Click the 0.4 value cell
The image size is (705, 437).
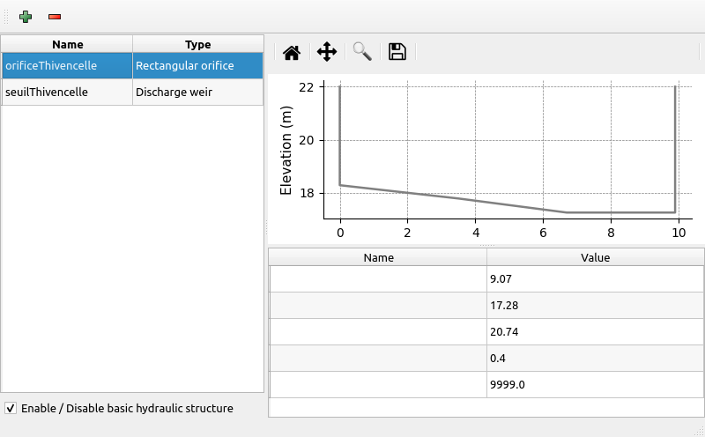click(595, 359)
